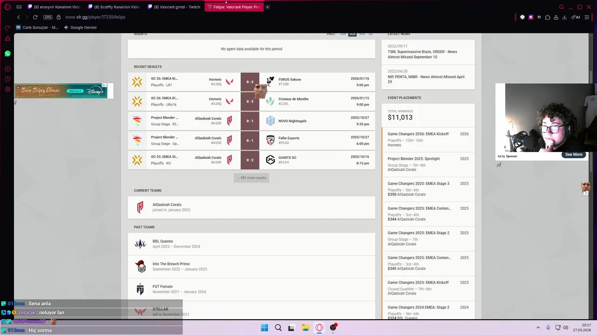Filter agents by All time
Screen dimensions: 597x335
coord(371,34)
